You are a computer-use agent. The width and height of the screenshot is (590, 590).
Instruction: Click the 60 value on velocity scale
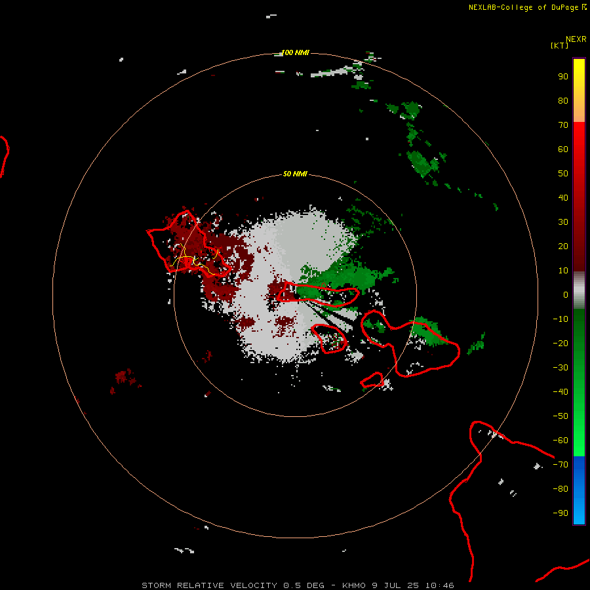tap(563, 149)
